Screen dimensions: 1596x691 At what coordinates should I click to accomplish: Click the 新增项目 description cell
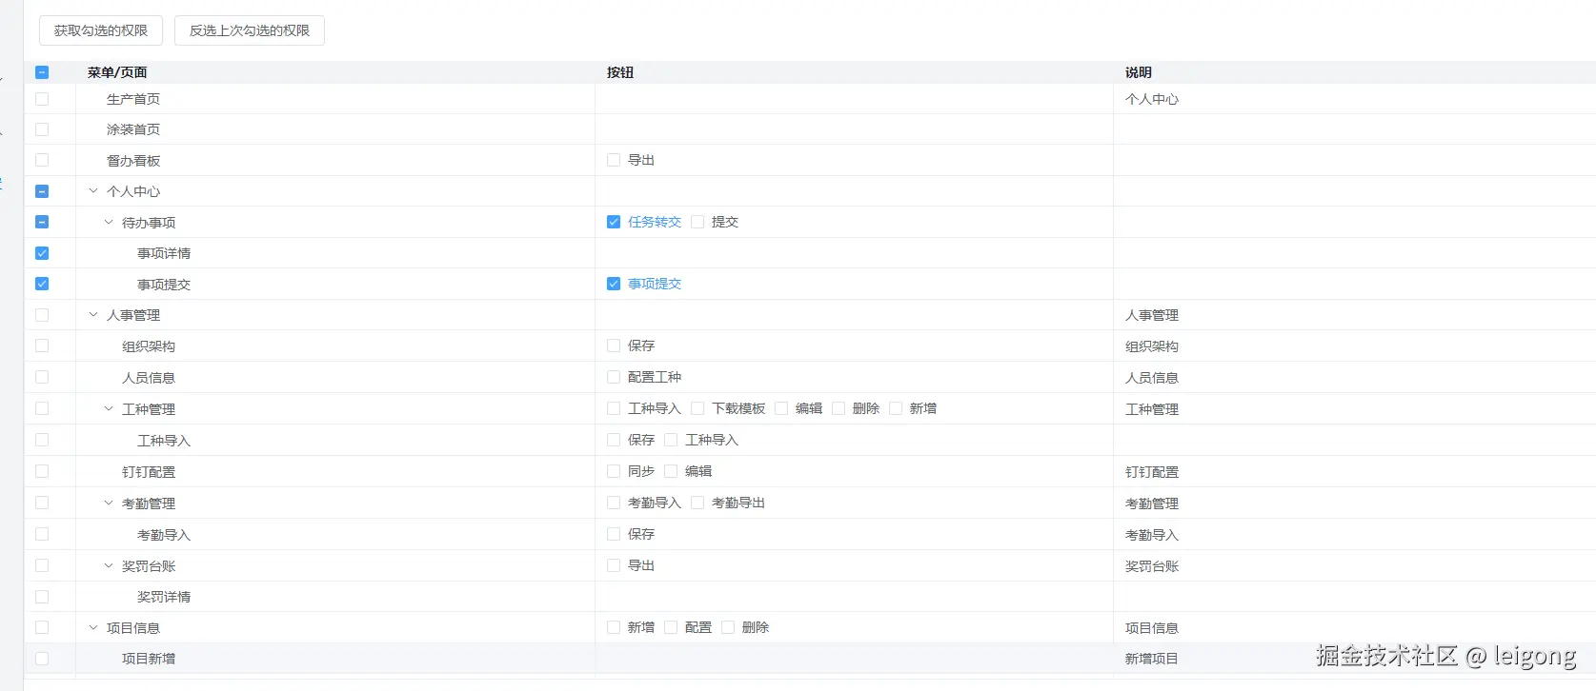(1152, 659)
